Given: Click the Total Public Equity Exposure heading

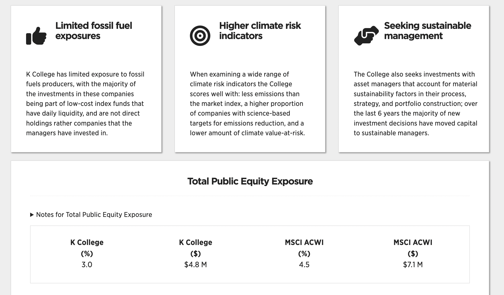Looking at the screenshot, I should point(250,181).
